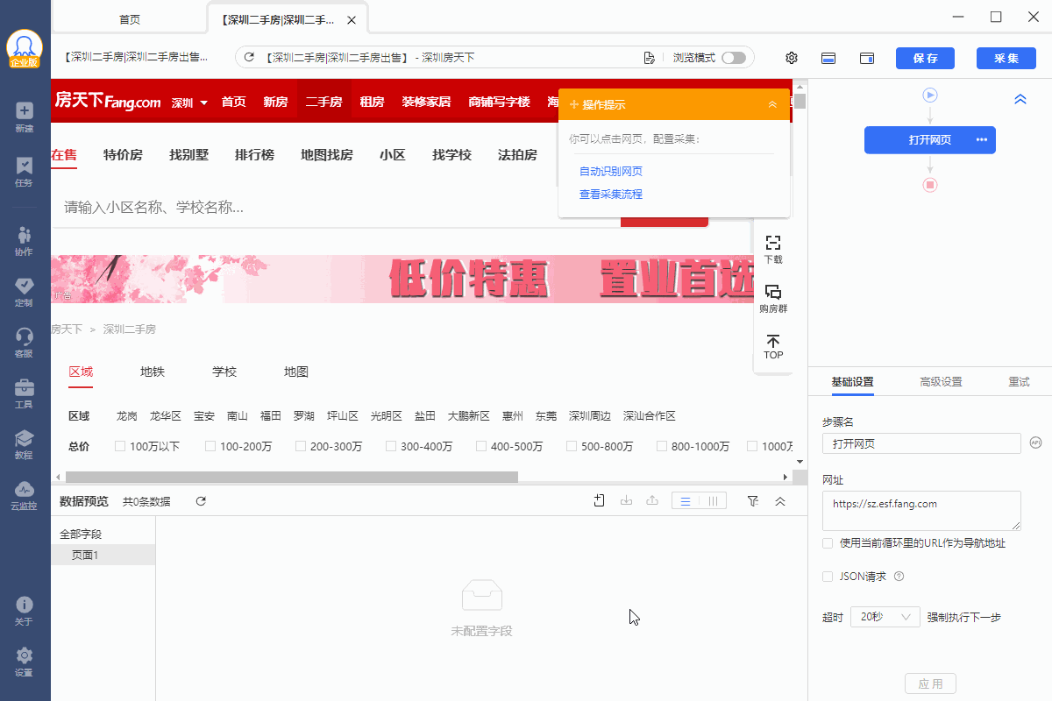Enable the JSON请求 checkbox

828,577
